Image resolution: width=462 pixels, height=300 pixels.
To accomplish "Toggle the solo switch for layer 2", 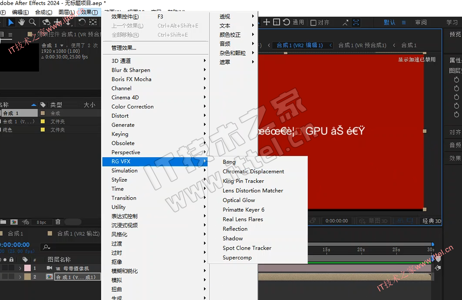I will [5, 277].
